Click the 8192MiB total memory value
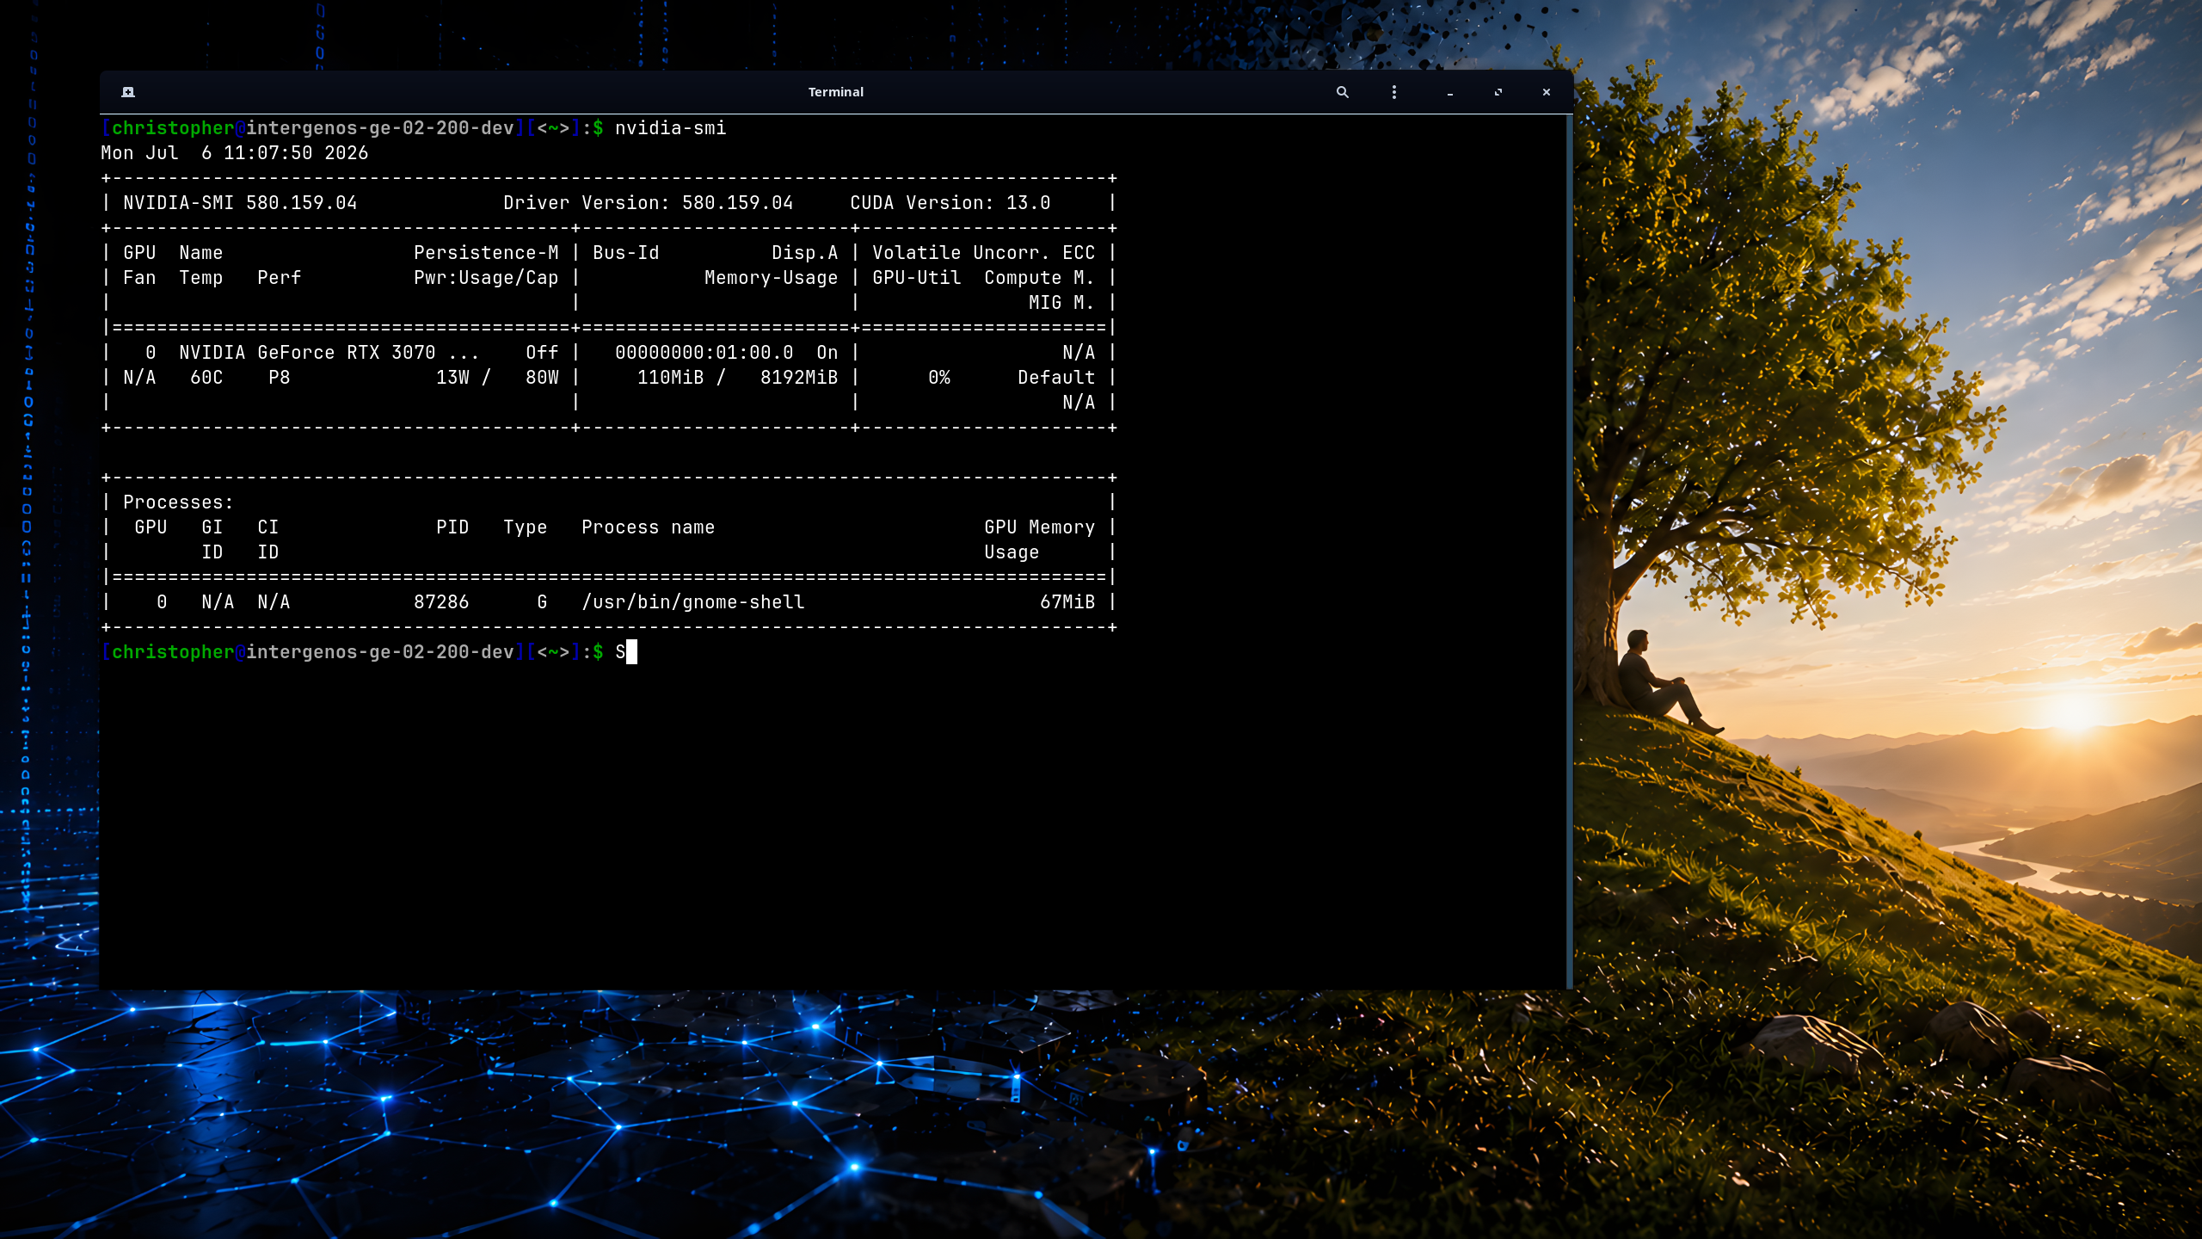 pos(799,378)
